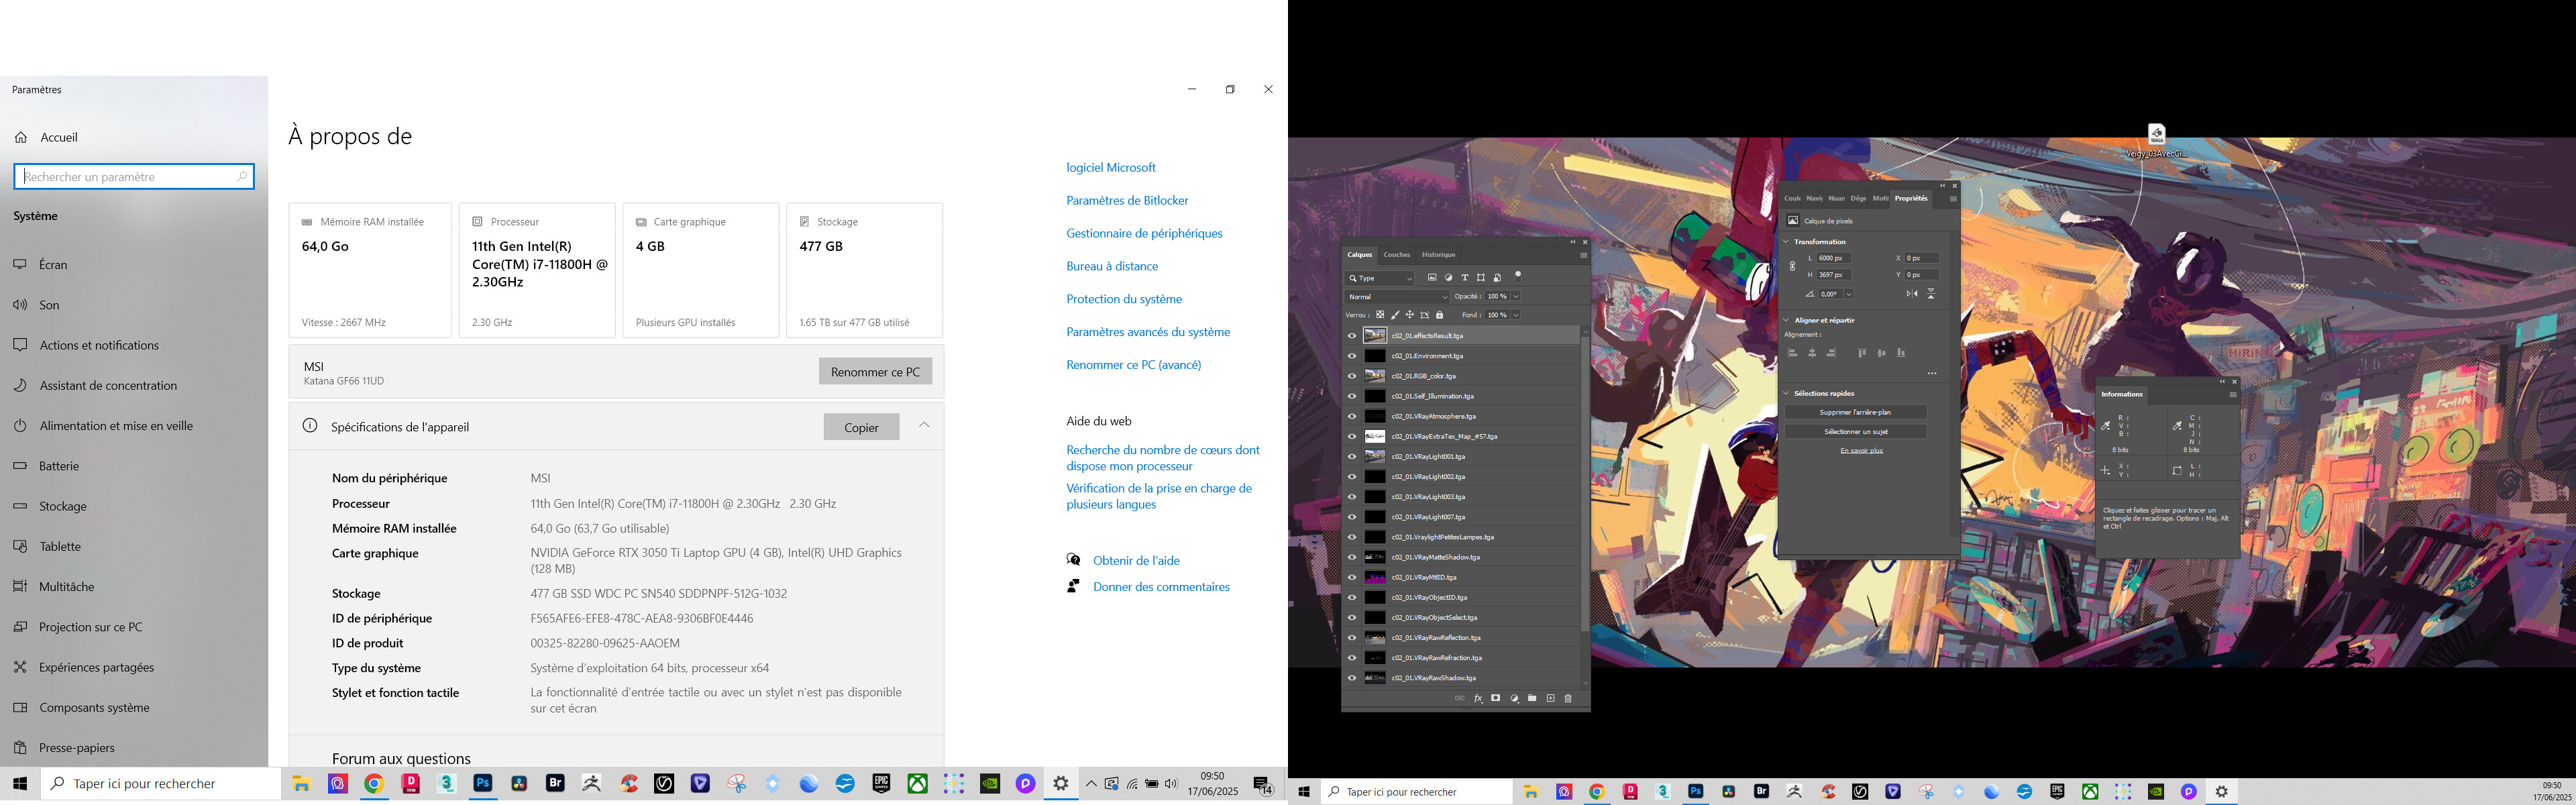2576x805 pixels.
Task: Lock layer position with move icon
Action: click(x=1410, y=315)
